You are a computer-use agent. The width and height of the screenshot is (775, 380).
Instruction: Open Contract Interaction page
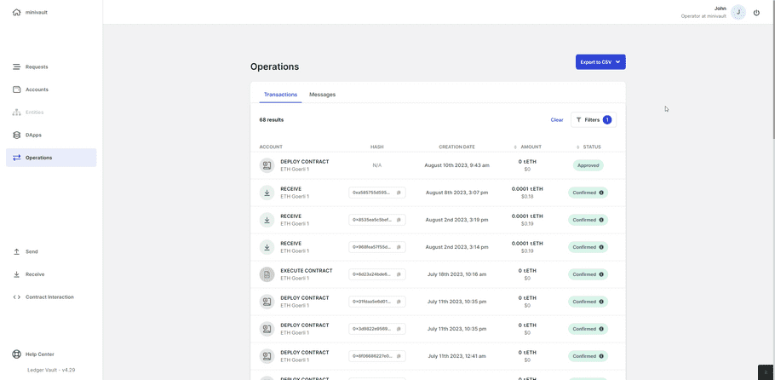pyautogui.click(x=49, y=297)
